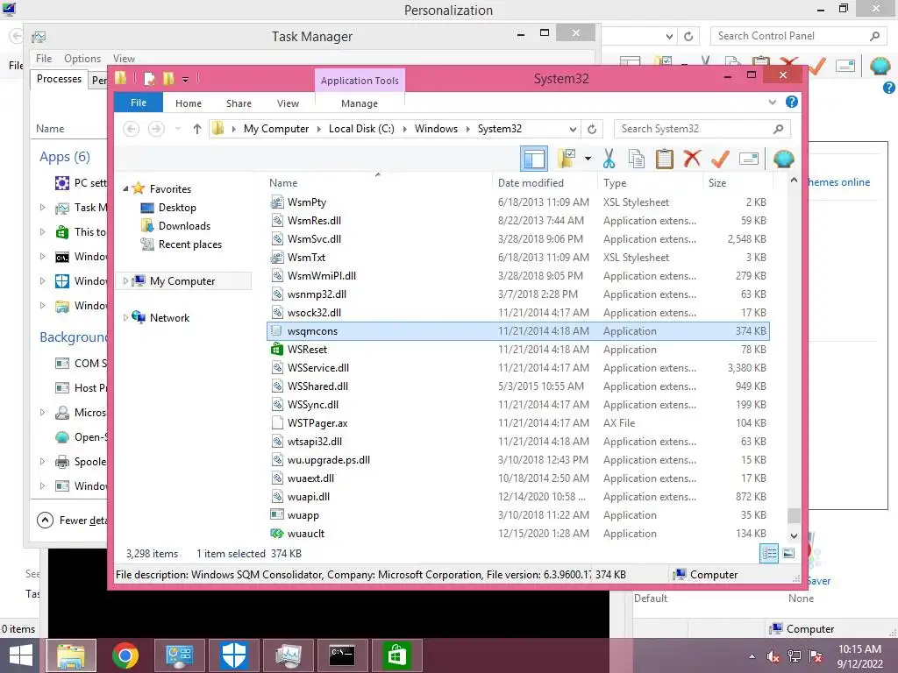Open the View ribbon tab in System32

point(288,103)
